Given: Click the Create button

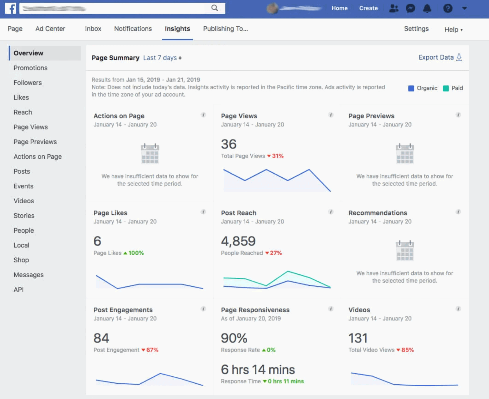Looking at the screenshot, I should pos(368,8).
